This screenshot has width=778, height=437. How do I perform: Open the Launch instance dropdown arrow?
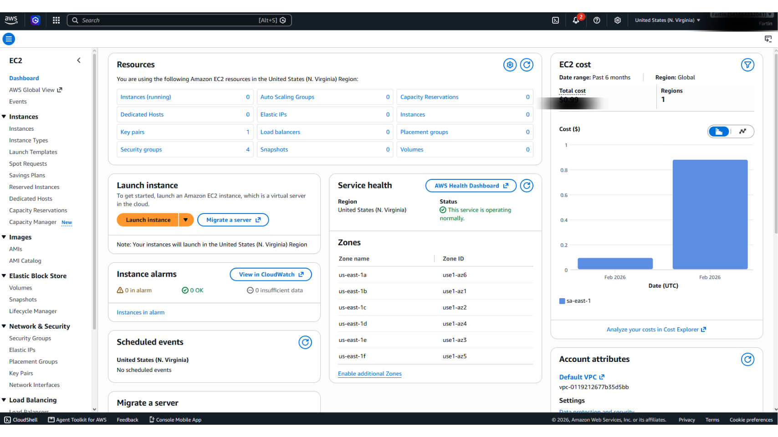pyautogui.click(x=186, y=220)
